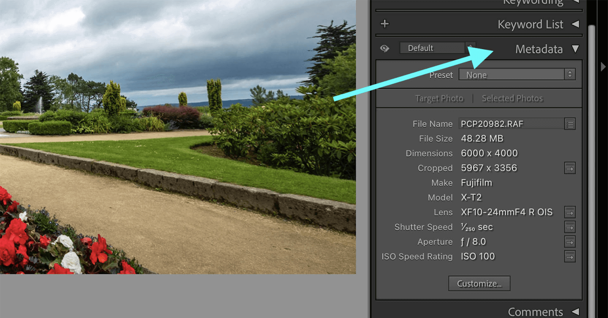
Task: Click the File Name field PCP20982.RAF
Action: coord(511,124)
